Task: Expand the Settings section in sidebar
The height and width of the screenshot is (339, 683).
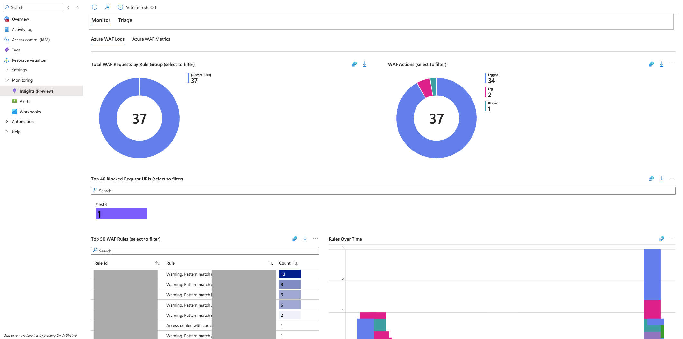Action: point(7,70)
